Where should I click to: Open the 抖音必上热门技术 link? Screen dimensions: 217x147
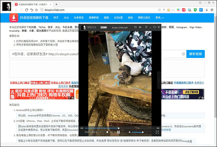click(x=61, y=82)
